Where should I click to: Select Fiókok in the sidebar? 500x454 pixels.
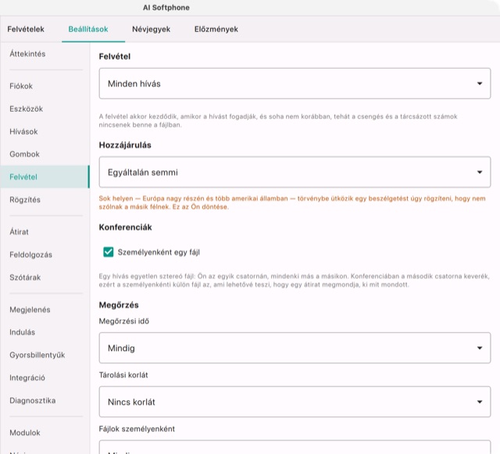point(45,86)
